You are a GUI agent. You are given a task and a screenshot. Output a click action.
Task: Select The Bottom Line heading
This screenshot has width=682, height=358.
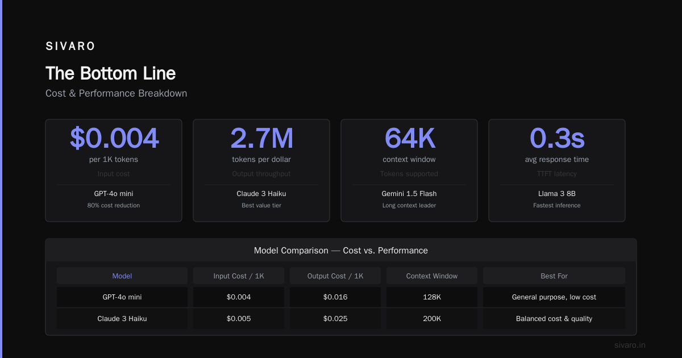click(x=110, y=73)
